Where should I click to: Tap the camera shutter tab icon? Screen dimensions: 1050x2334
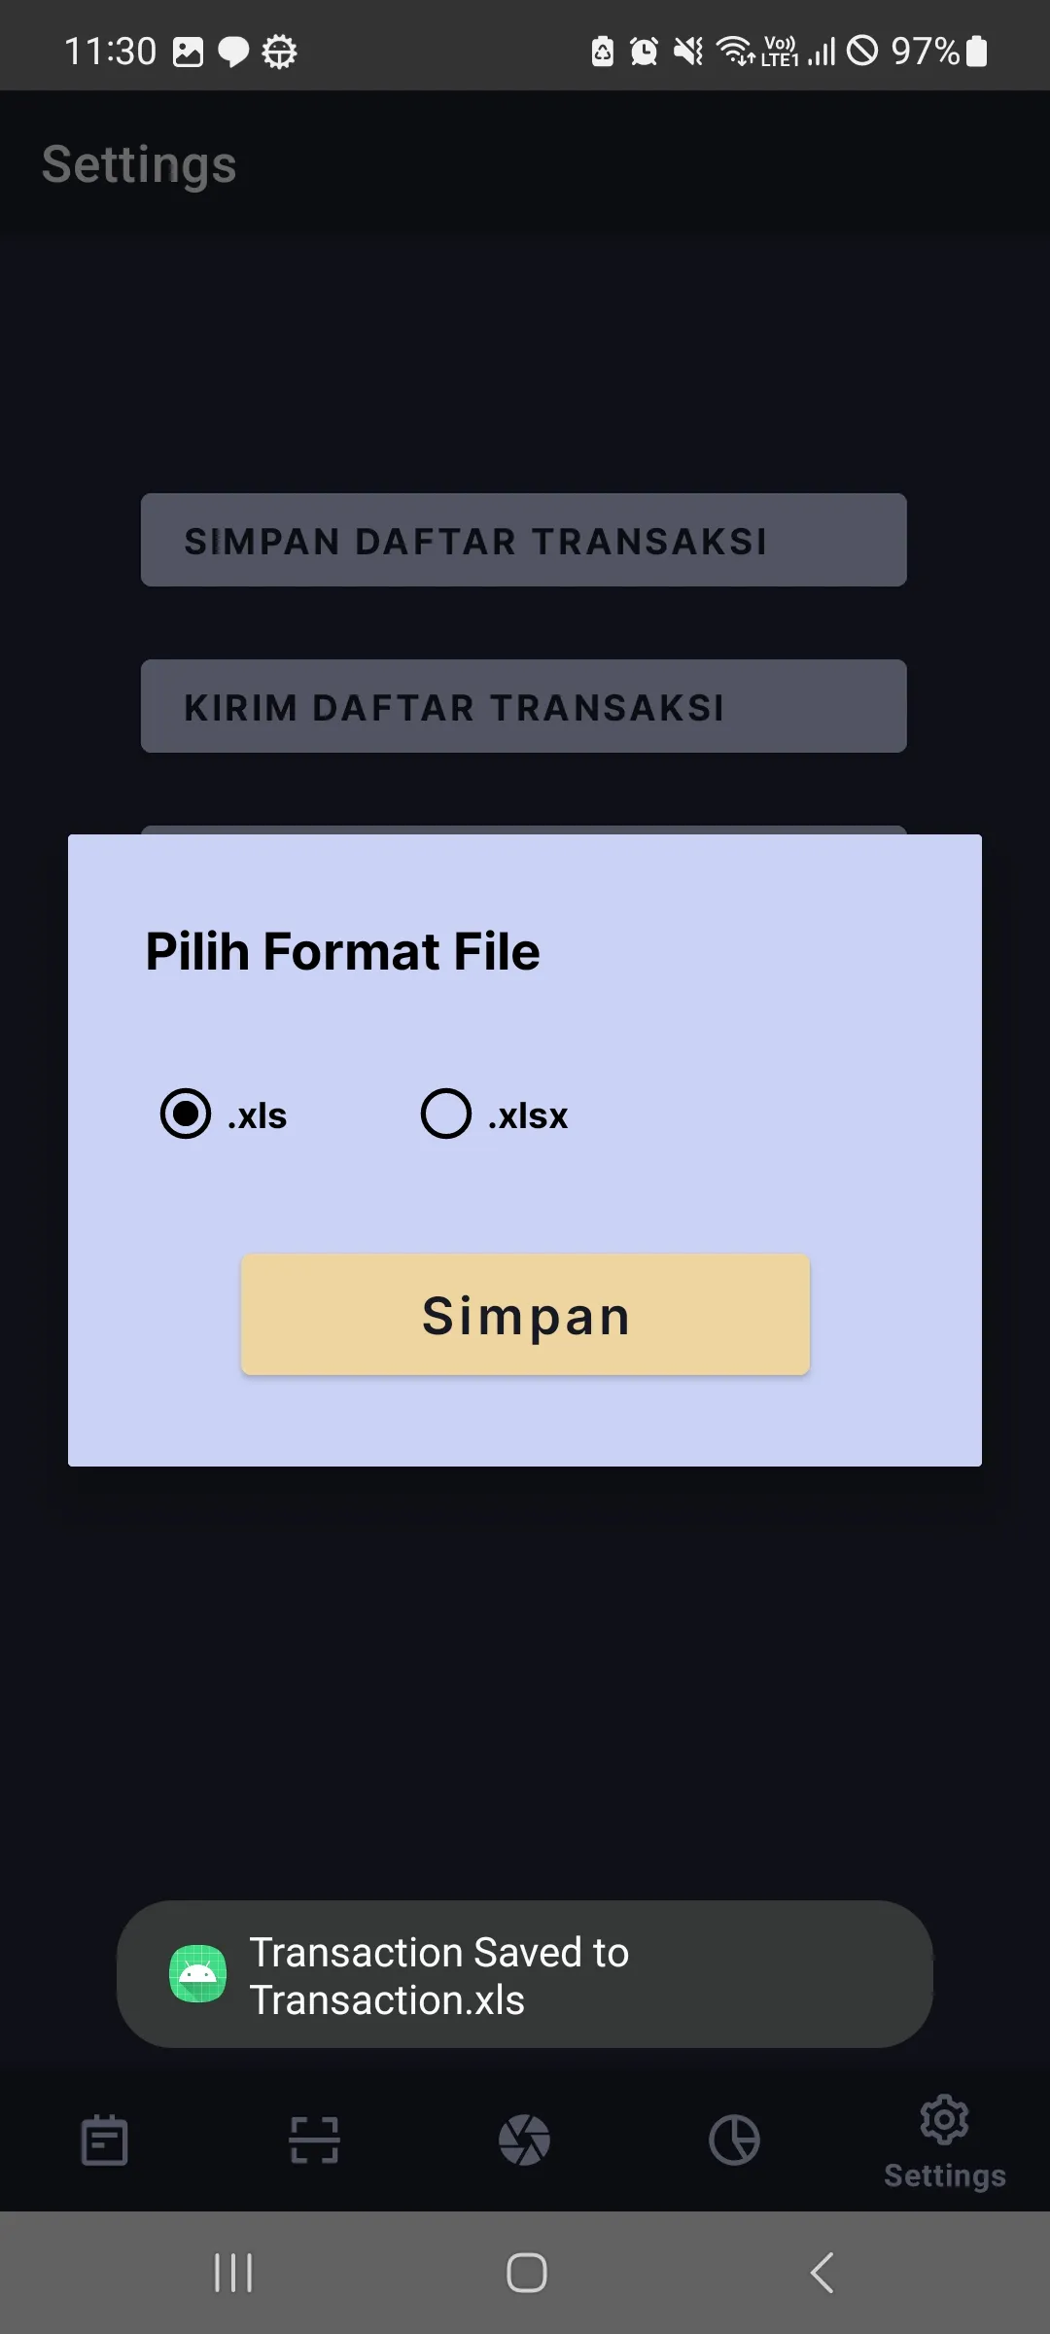524,2140
